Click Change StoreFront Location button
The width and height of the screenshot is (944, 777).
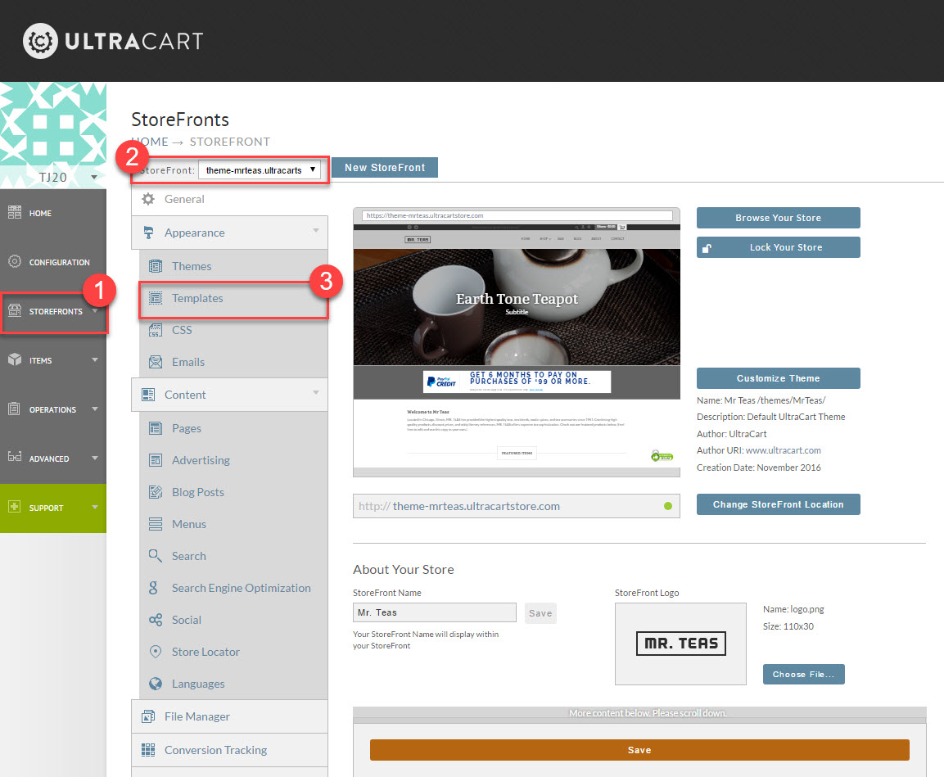[x=778, y=504]
